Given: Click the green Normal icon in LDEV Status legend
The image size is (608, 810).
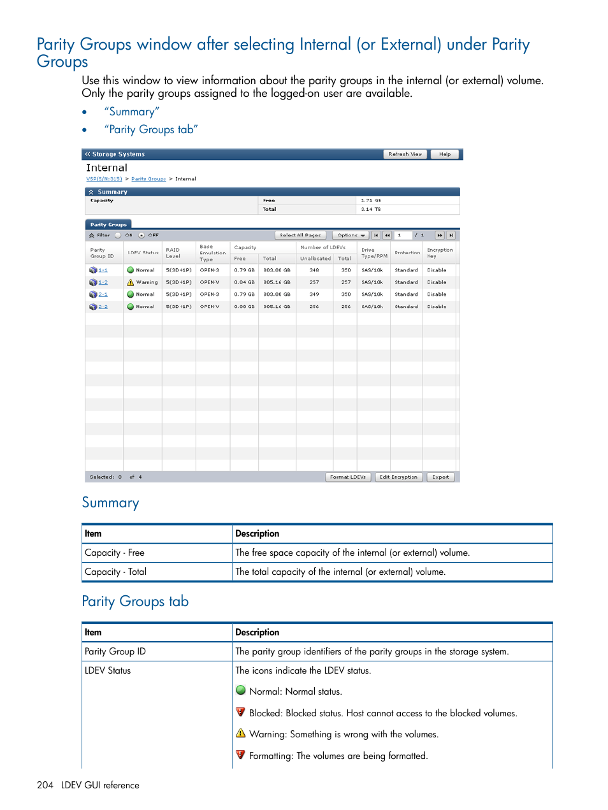Looking at the screenshot, I should pyautogui.click(x=241, y=690).
